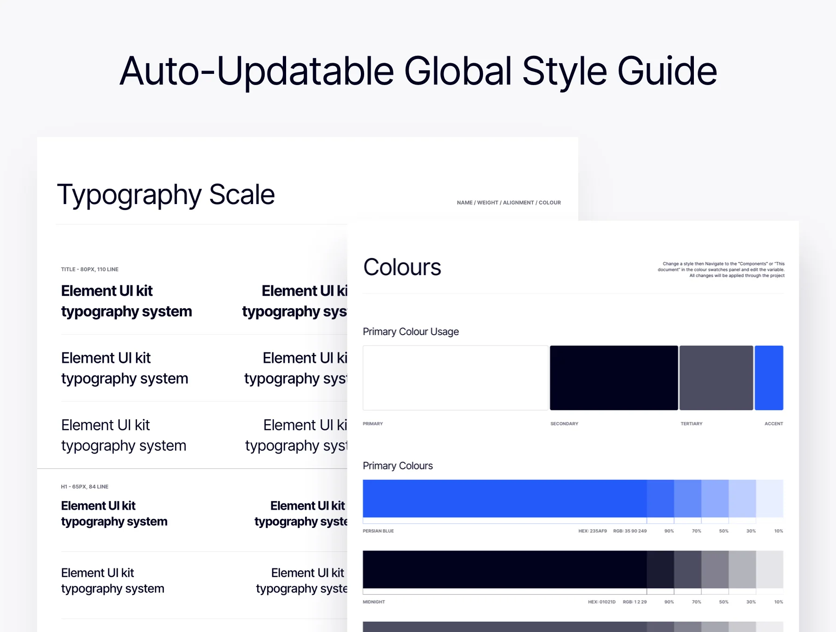Click the Midnight 30% tint swatch
The width and height of the screenshot is (836, 632).
click(x=743, y=570)
